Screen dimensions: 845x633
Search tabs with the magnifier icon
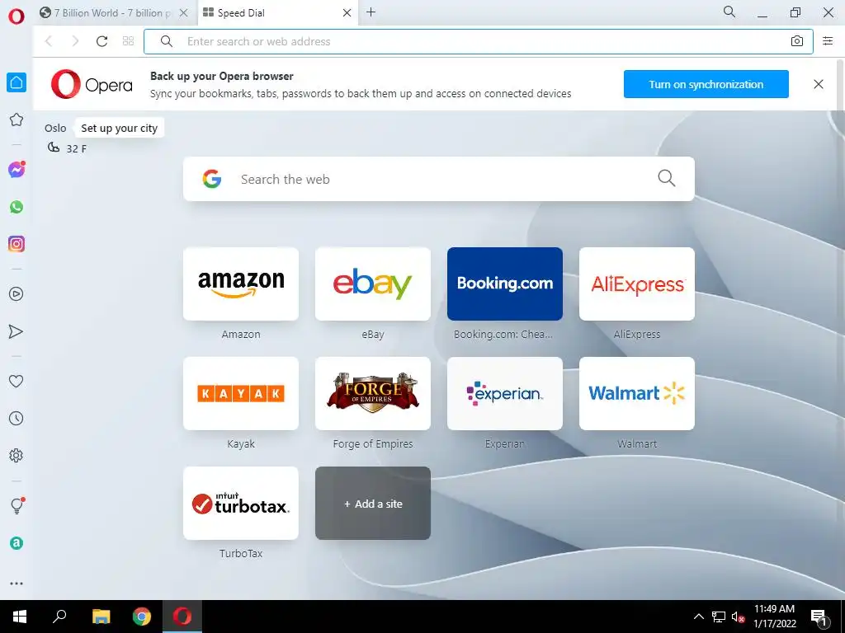pyautogui.click(x=729, y=12)
